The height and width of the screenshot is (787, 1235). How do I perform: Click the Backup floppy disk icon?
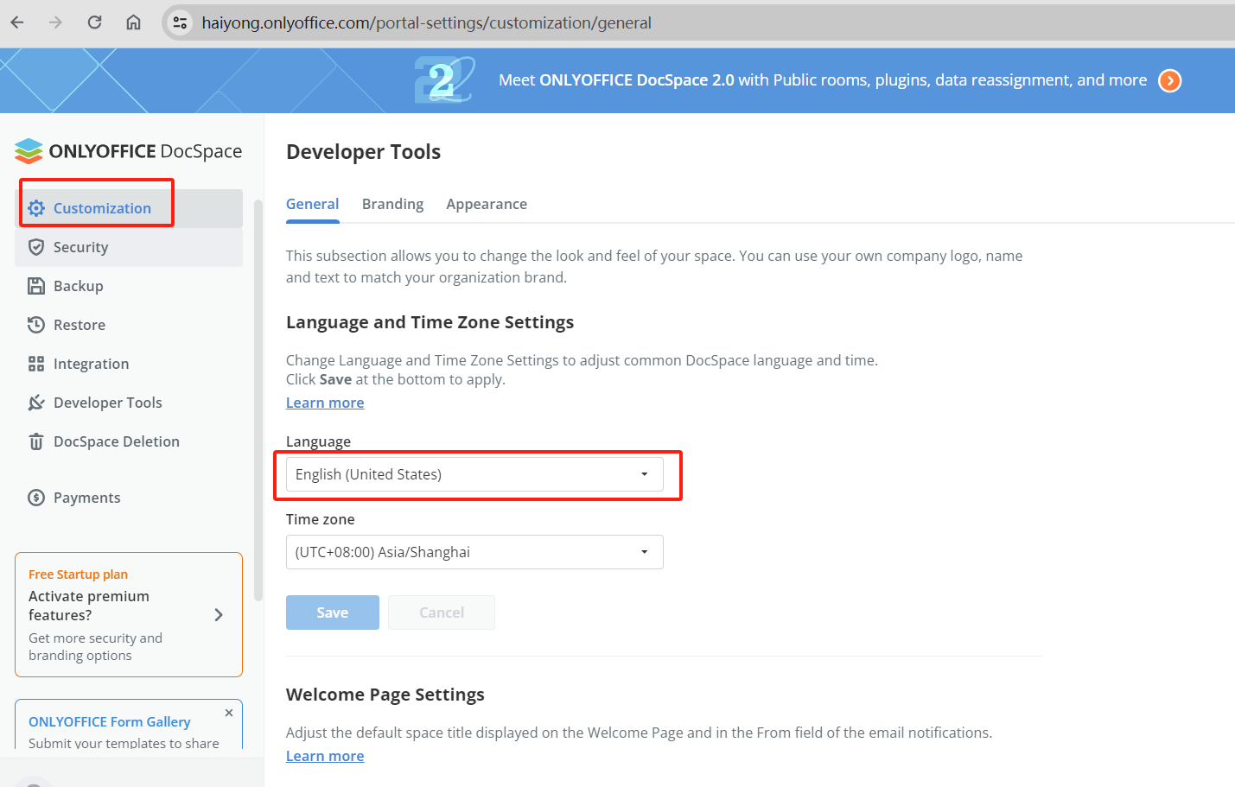tap(36, 286)
